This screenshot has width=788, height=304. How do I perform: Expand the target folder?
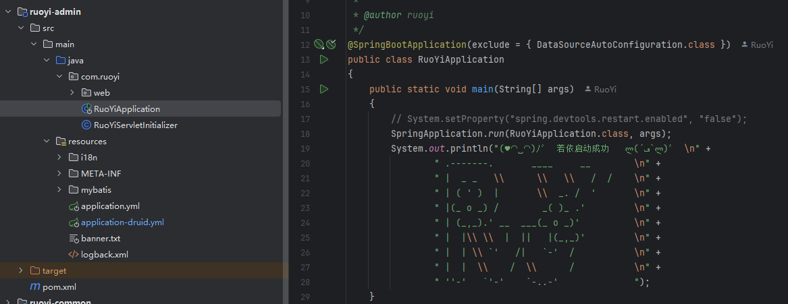pyautogui.click(x=21, y=270)
